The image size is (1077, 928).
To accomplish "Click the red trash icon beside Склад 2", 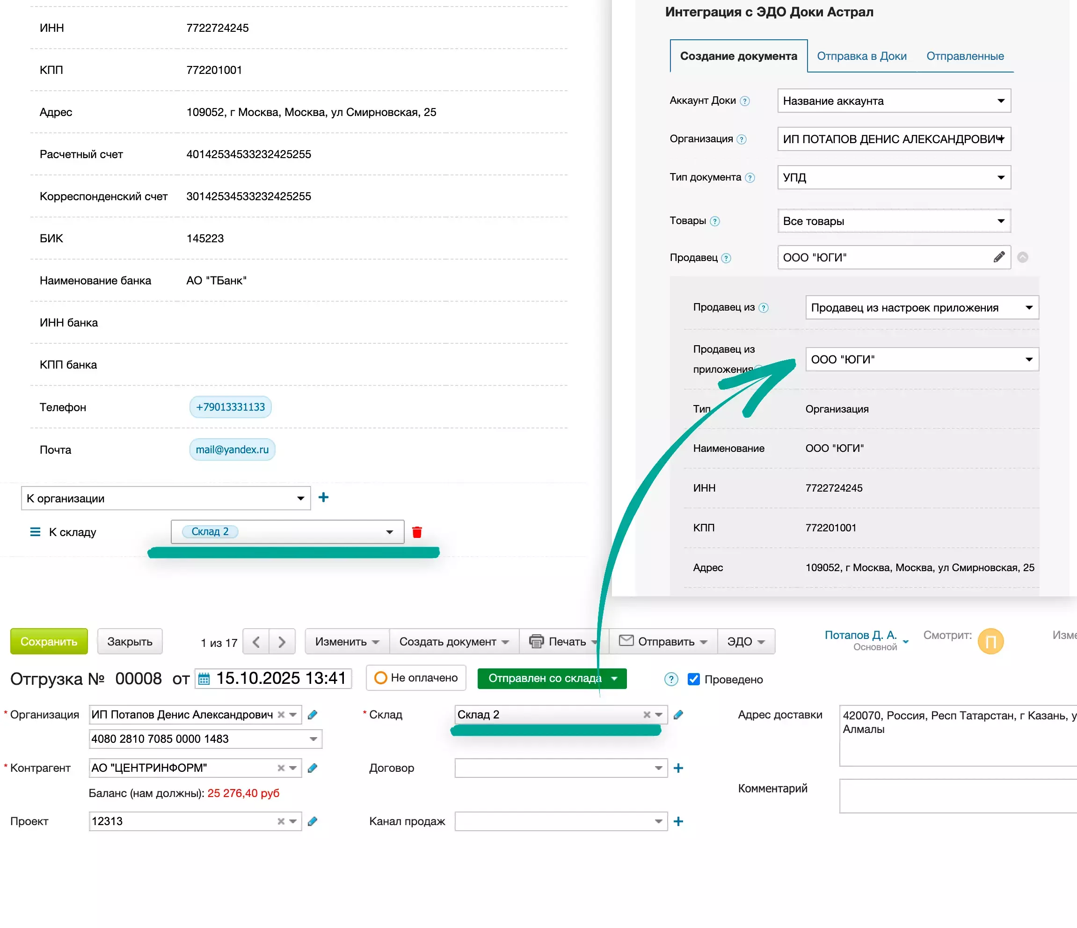I will pyautogui.click(x=417, y=532).
